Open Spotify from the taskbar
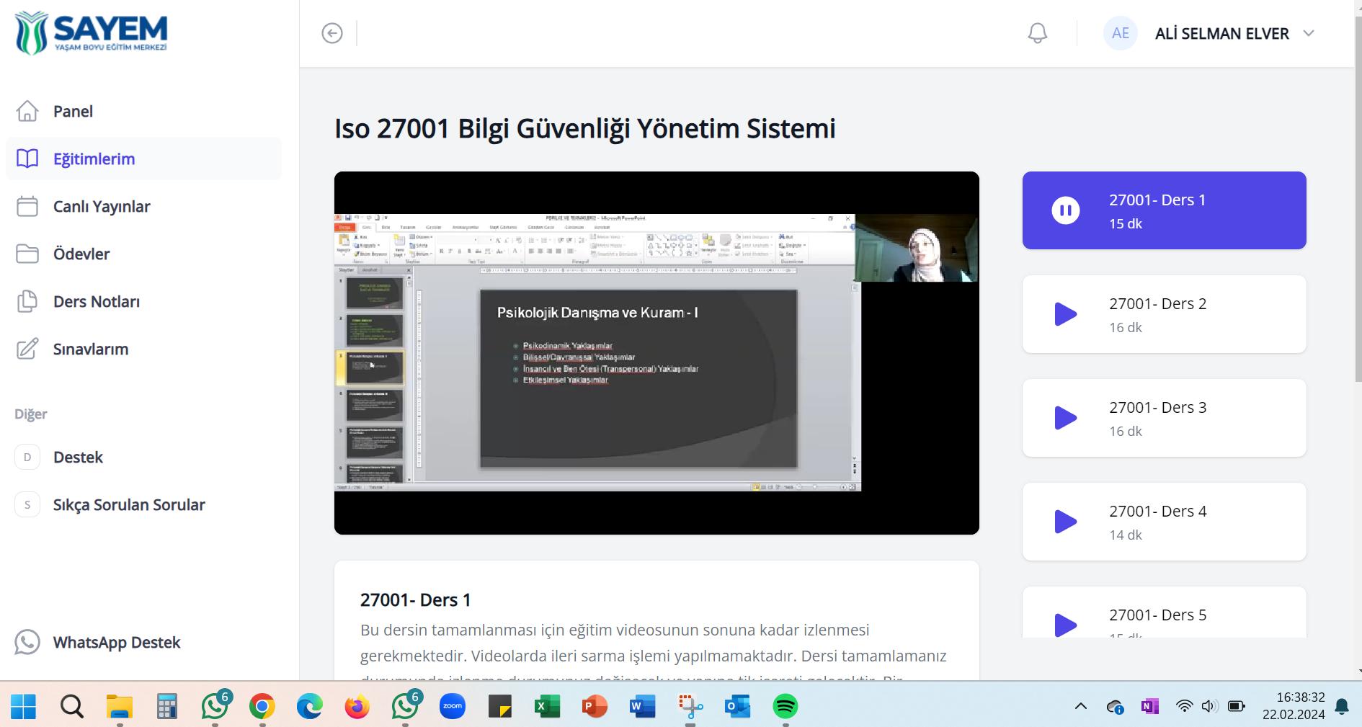 pyautogui.click(x=785, y=706)
